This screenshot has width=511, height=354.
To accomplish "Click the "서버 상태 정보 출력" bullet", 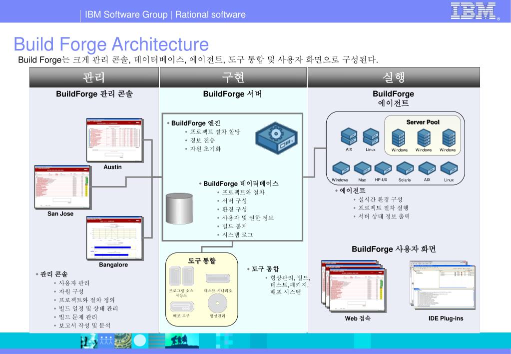I will (384, 216).
